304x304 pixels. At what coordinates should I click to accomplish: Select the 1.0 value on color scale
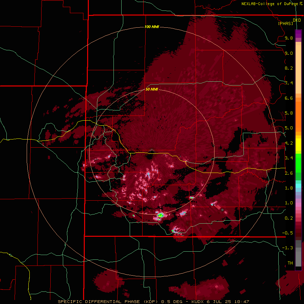tap(289, 203)
